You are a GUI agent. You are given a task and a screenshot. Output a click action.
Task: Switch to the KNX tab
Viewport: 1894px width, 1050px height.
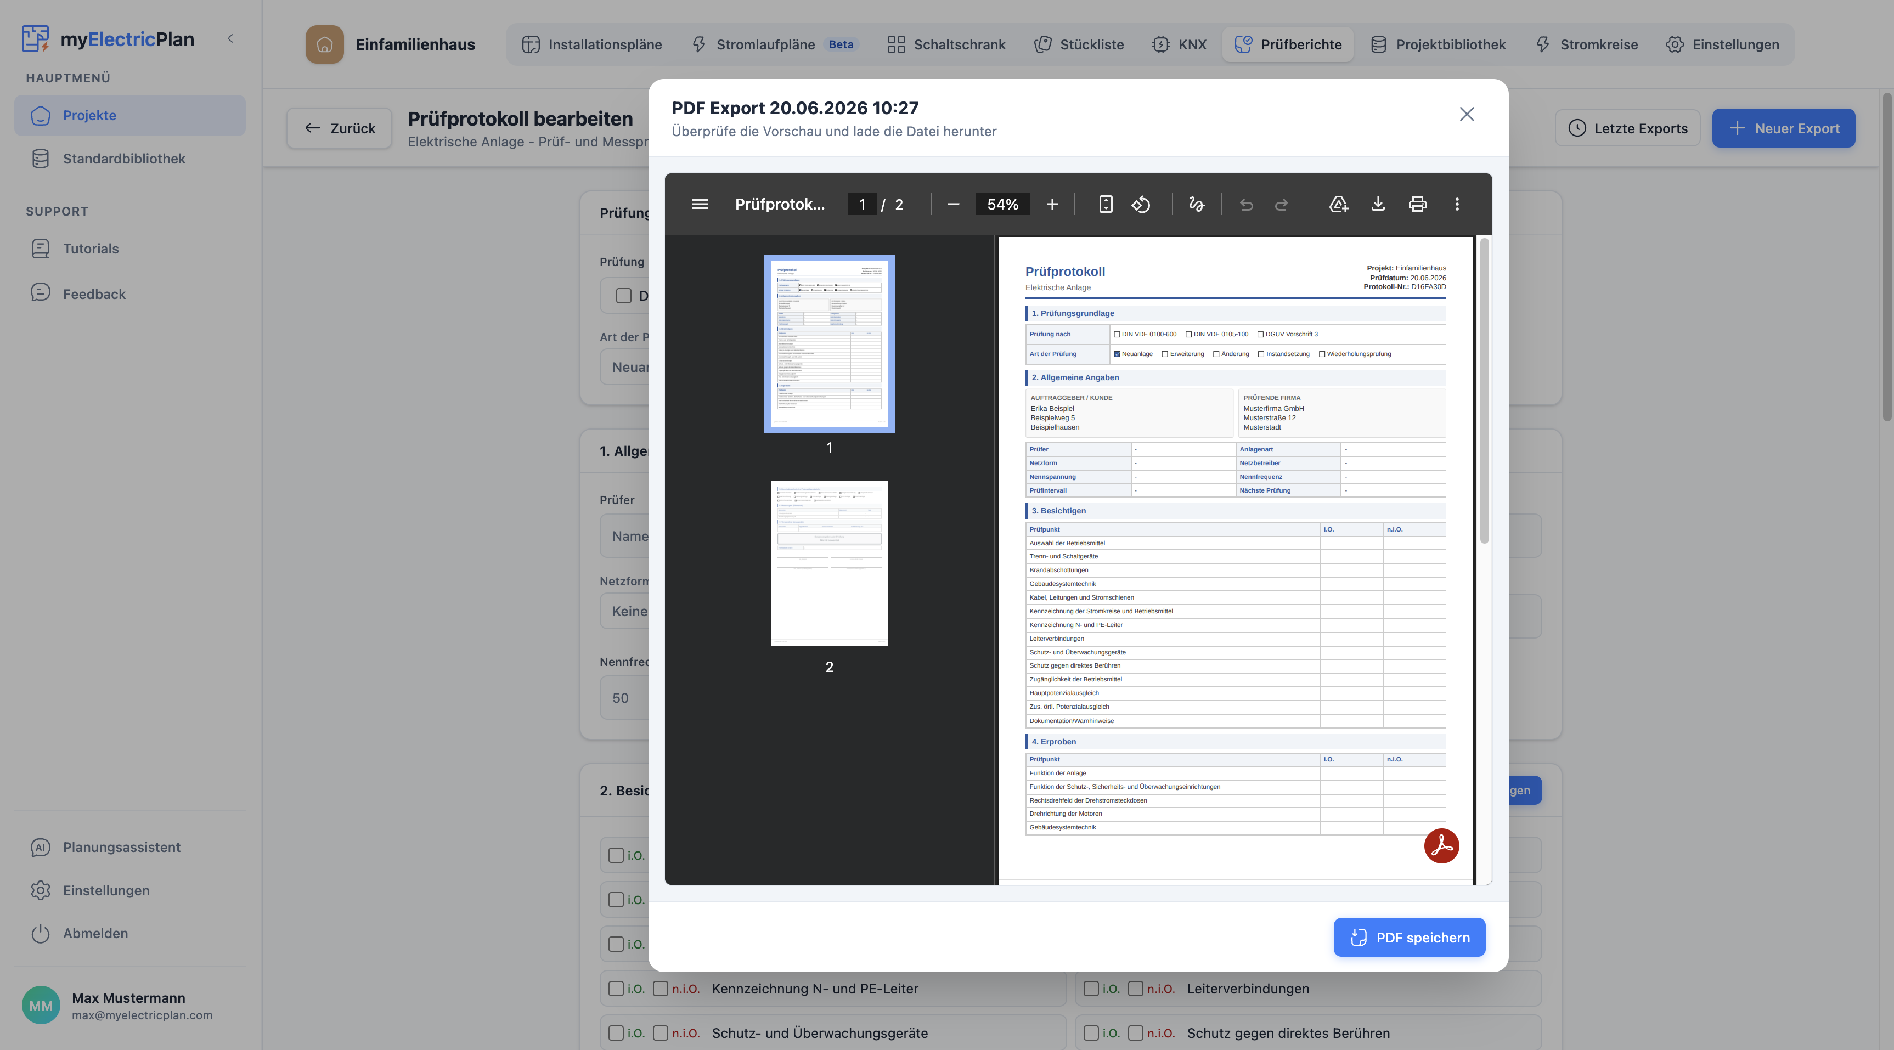pos(1179,44)
